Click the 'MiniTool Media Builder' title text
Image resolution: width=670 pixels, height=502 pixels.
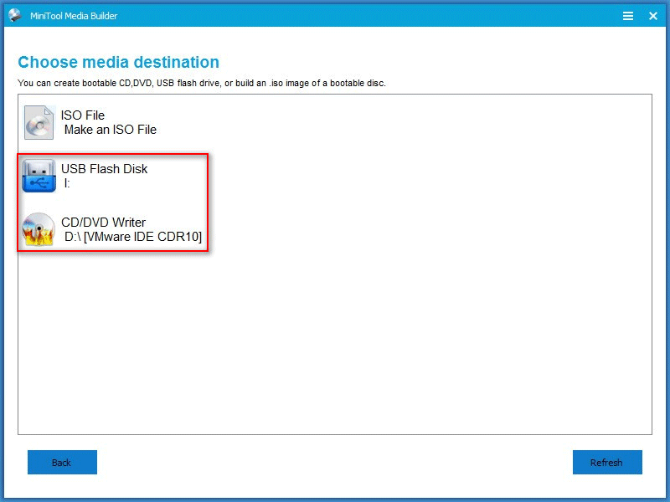pyautogui.click(x=74, y=16)
